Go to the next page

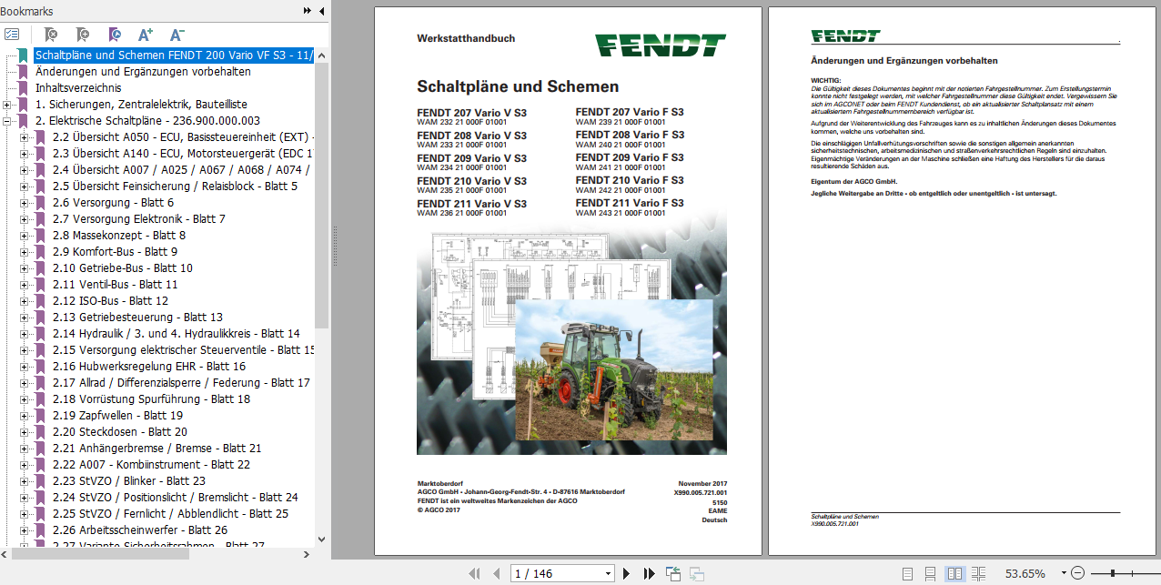tap(626, 573)
